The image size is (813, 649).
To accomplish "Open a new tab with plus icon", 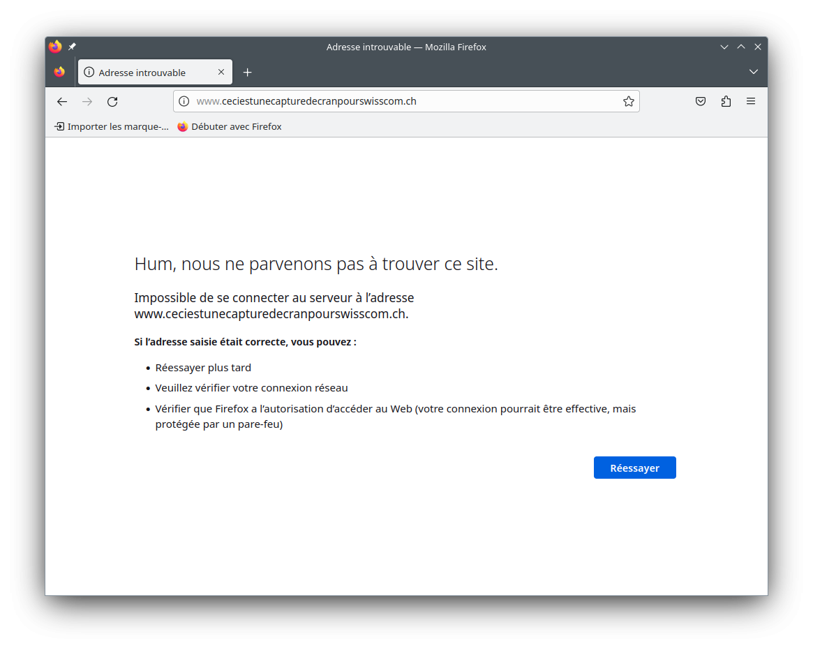I will click(x=247, y=73).
